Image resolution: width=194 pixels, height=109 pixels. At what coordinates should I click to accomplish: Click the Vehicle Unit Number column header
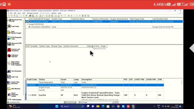(100, 19)
